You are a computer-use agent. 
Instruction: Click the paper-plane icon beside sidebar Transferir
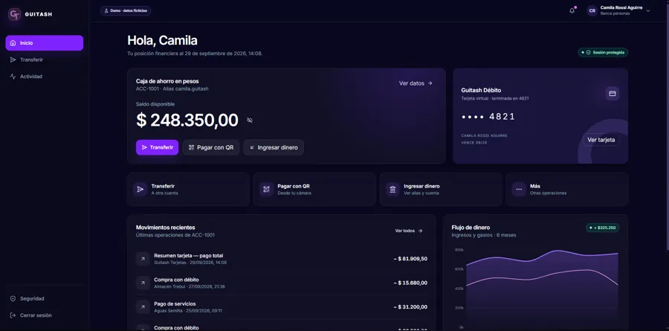click(x=13, y=60)
